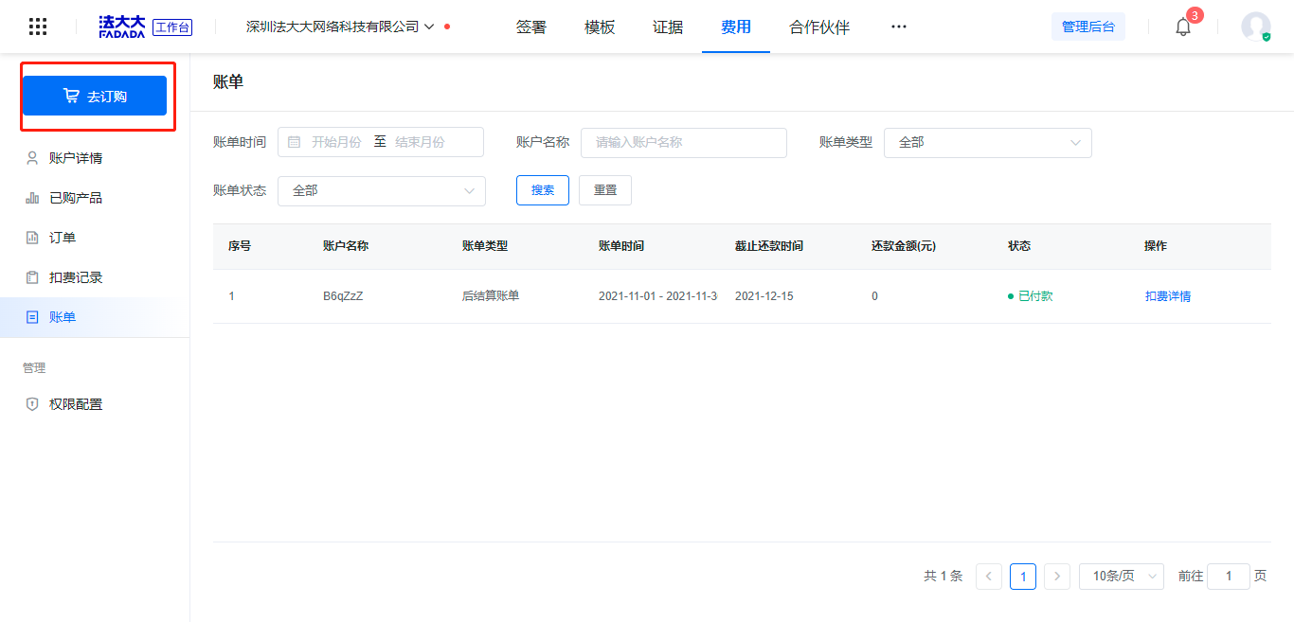Click the FADADA logo

pos(122,27)
